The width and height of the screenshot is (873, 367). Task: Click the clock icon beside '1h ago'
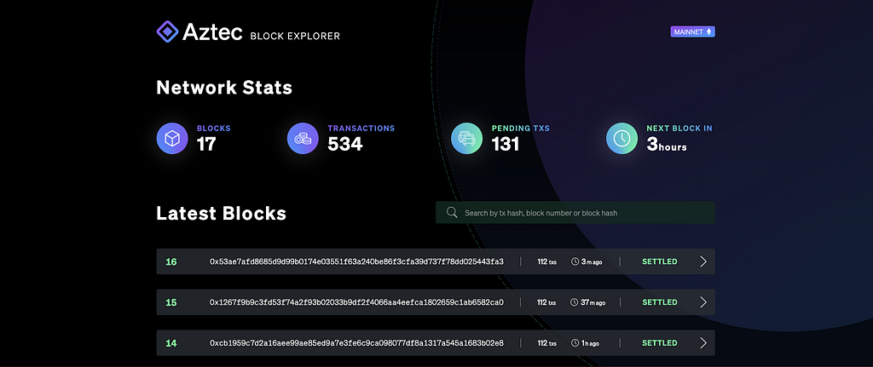point(575,343)
